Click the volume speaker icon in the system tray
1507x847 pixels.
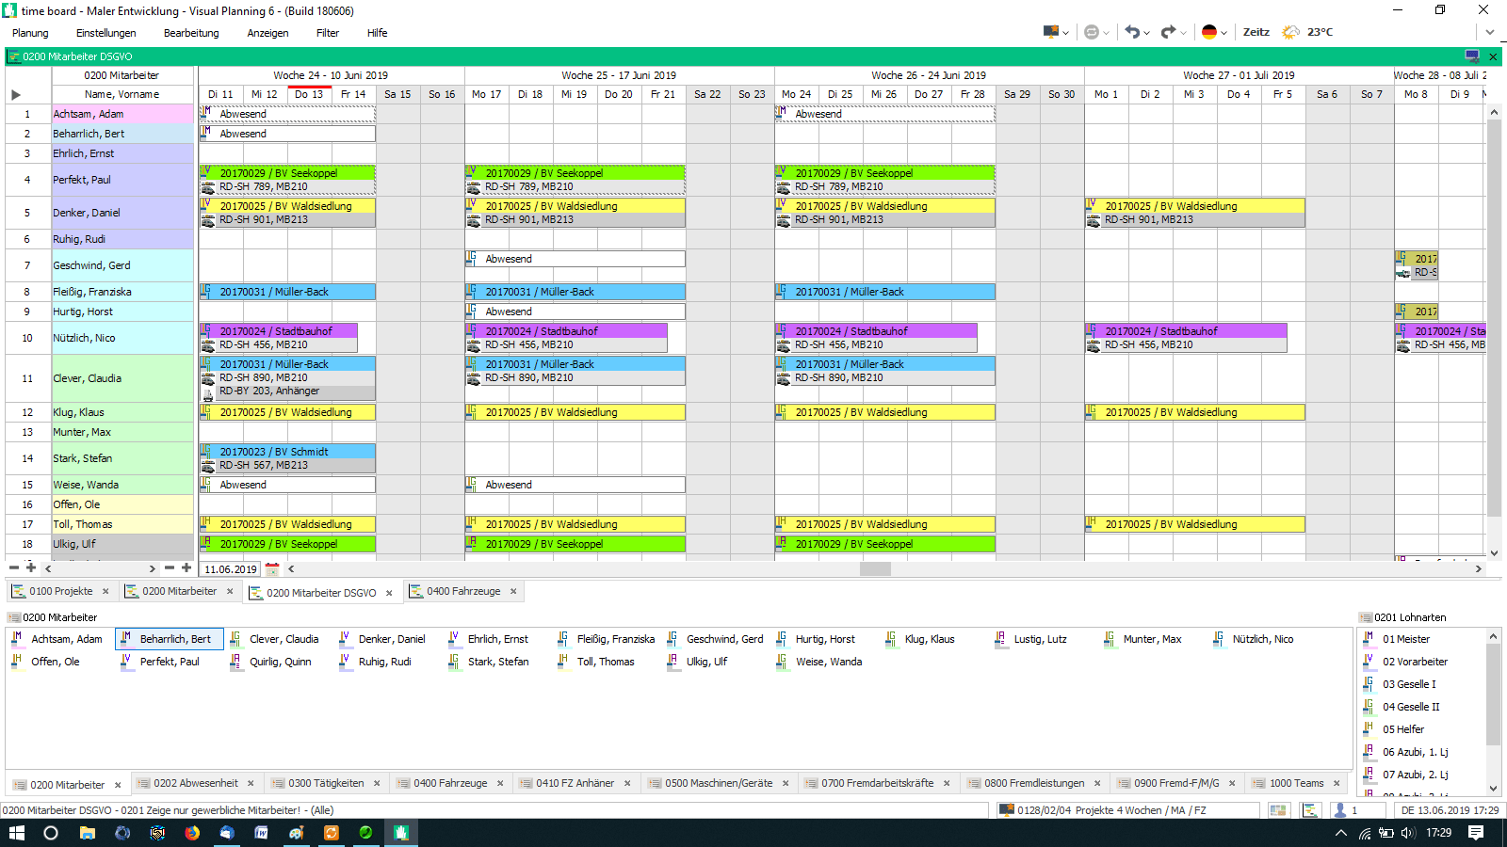pos(1408,833)
